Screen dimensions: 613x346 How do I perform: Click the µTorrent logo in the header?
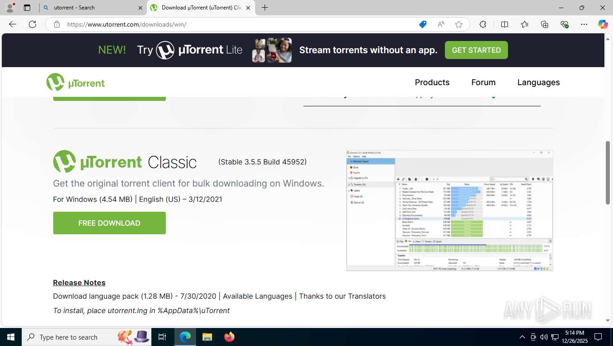click(x=76, y=82)
